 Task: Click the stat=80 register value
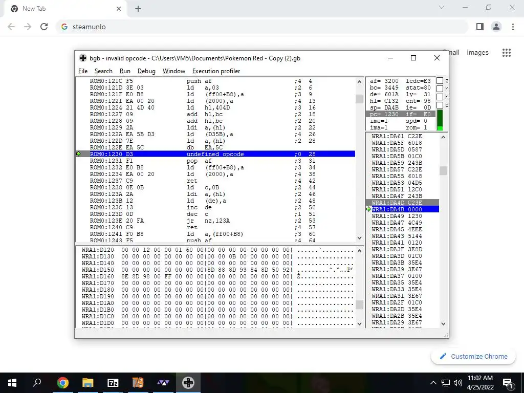pyautogui.click(x=418, y=88)
